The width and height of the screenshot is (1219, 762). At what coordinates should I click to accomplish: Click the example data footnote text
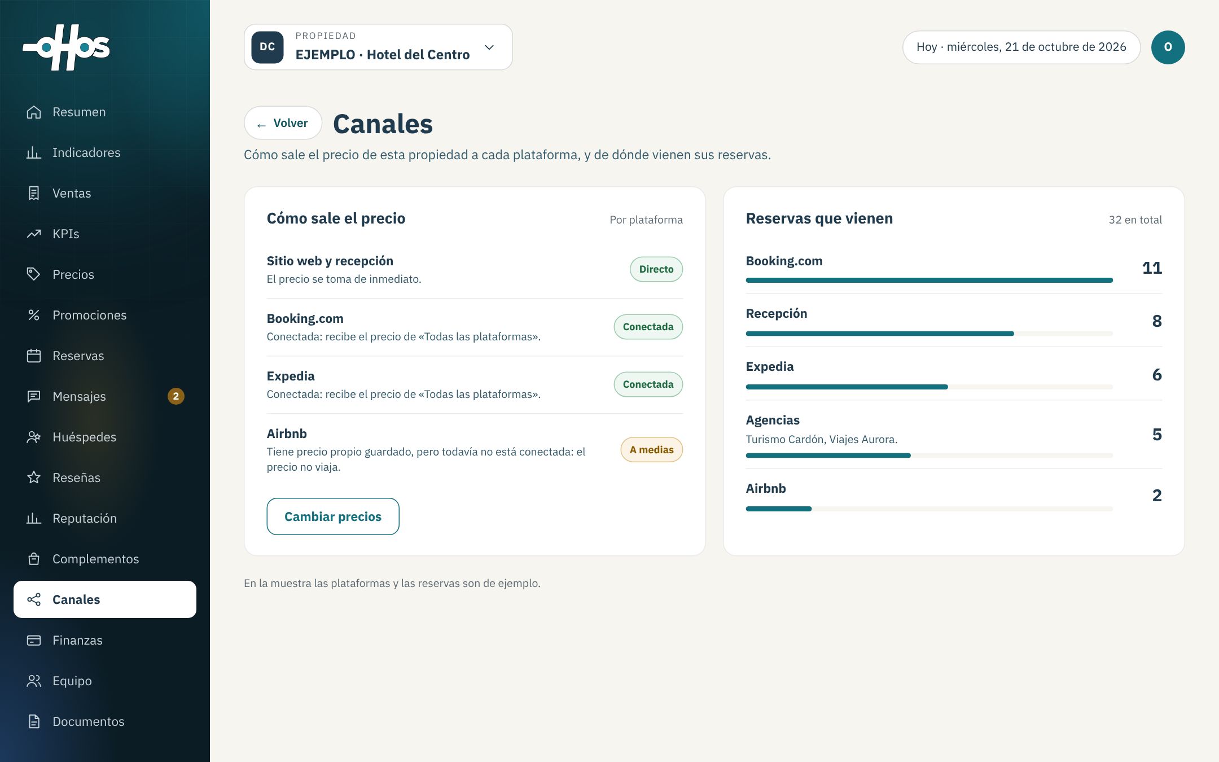[x=392, y=583]
